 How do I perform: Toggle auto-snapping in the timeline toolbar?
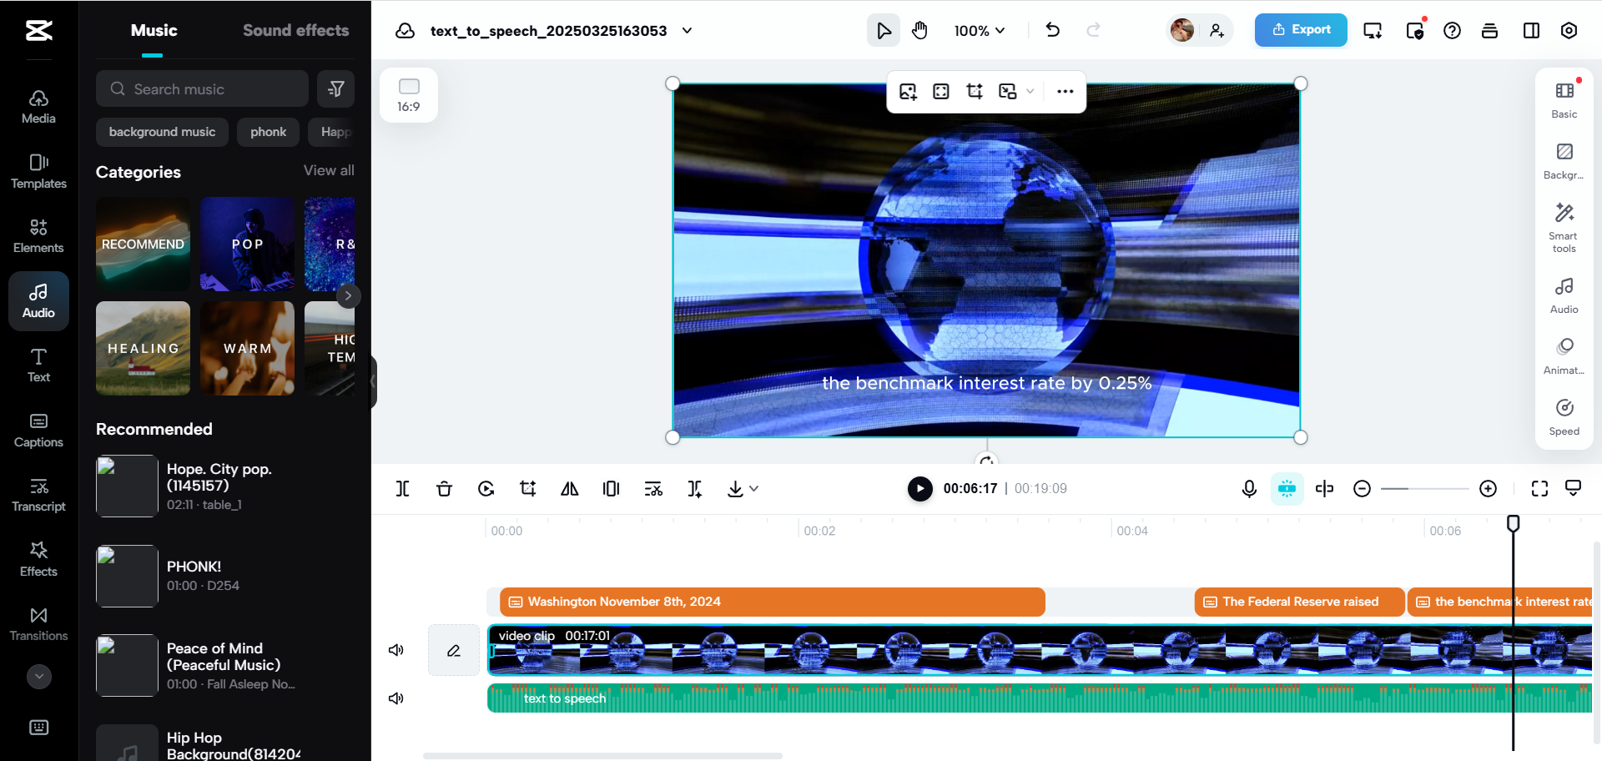click(x=1287, y=488)
